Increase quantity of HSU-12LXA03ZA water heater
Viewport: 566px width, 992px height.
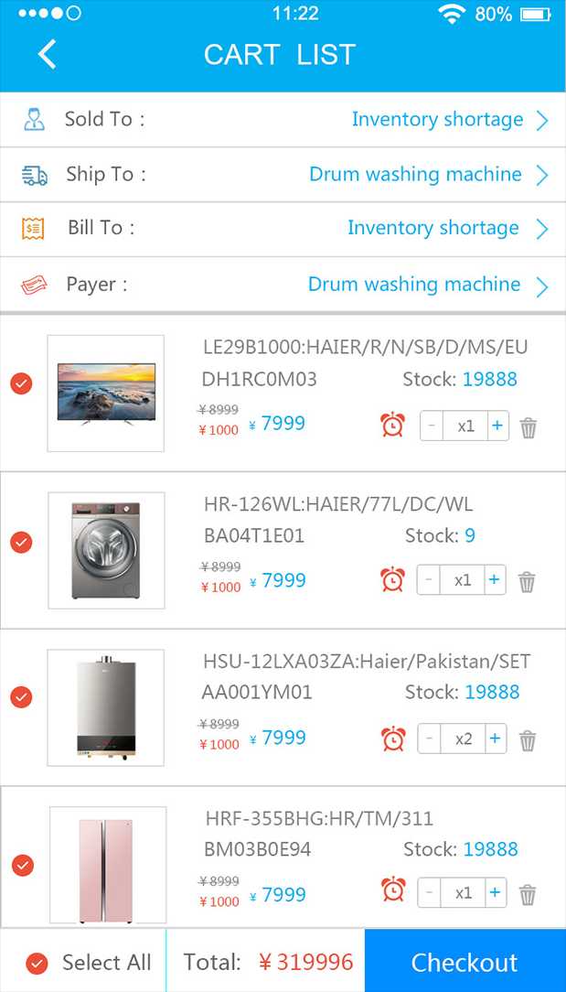tap(495, 739)
